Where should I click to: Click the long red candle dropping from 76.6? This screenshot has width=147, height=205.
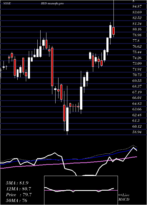coord(52,67)
